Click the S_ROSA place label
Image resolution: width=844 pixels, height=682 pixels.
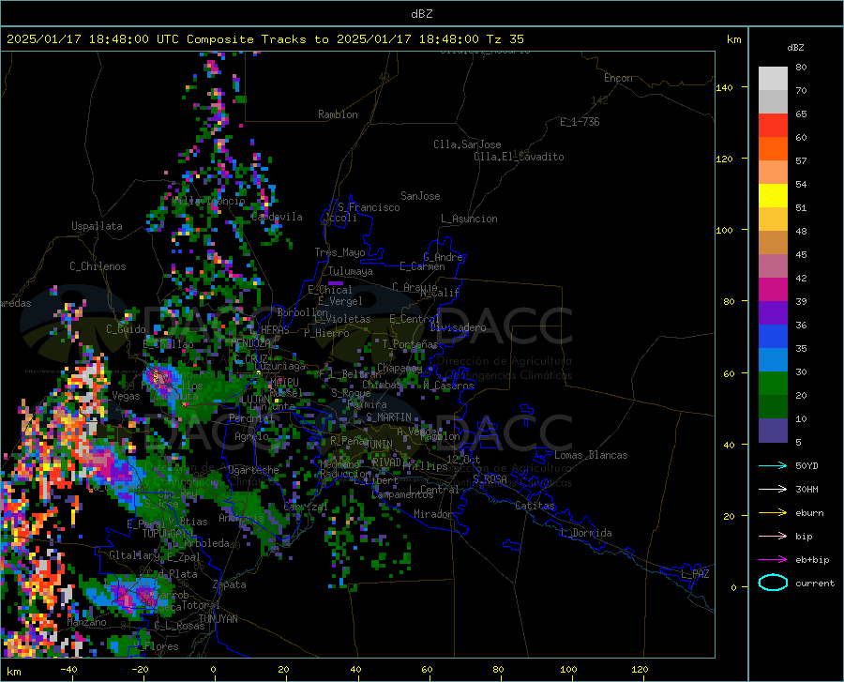pos(490,478)
